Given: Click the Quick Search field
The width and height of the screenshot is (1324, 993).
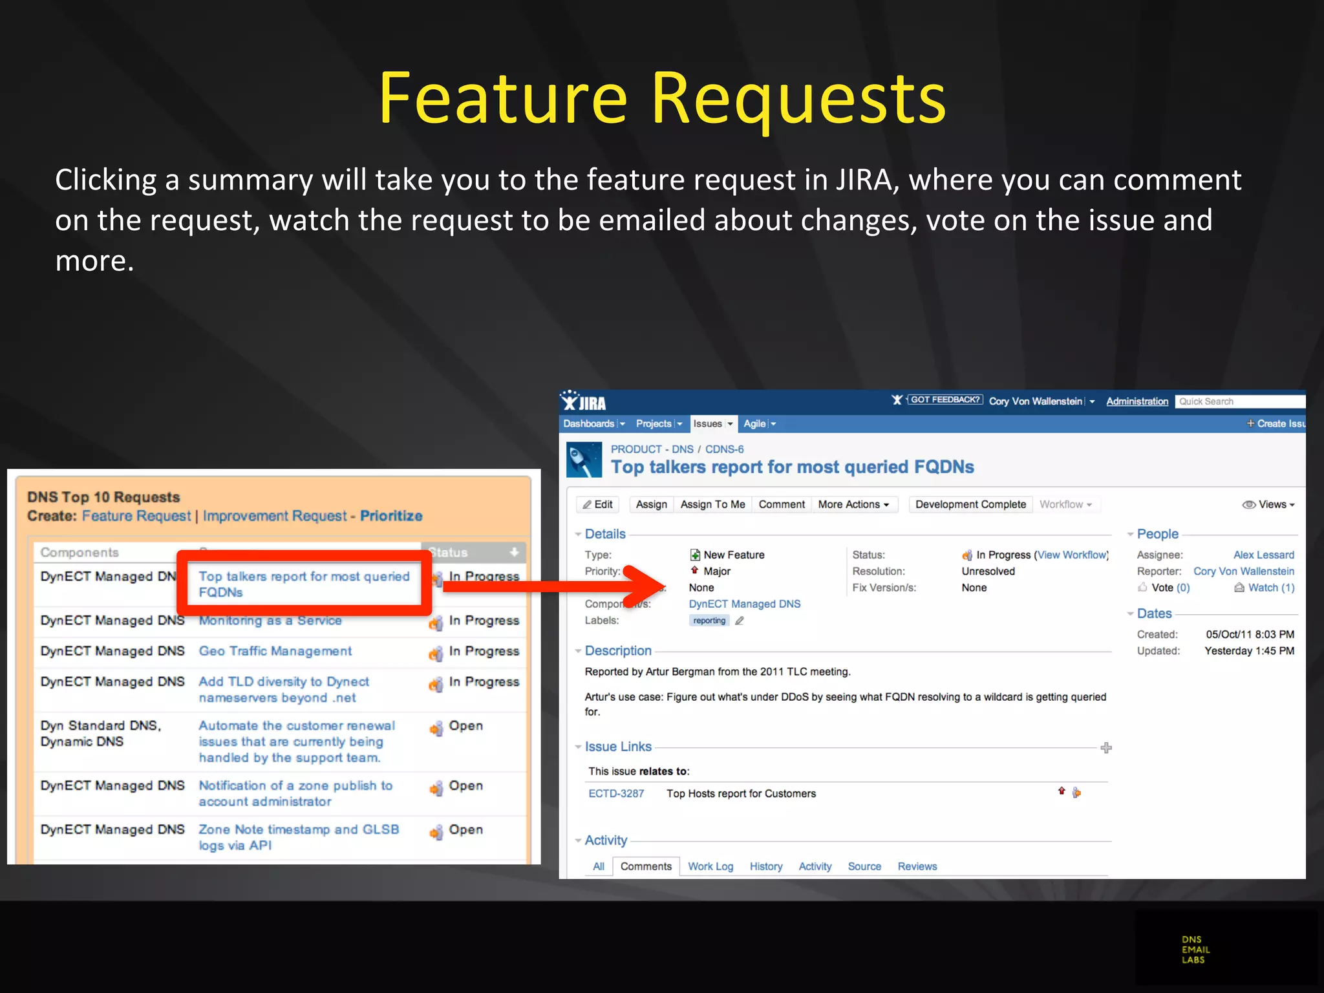Looking at the screenshot, I should click(x=1240, y=401).
